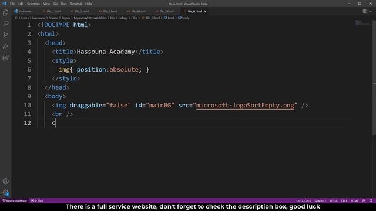The width and height of the screenshot is (376, 211).
Task: Open the Accounts menu icon
Action: point(5,181)
